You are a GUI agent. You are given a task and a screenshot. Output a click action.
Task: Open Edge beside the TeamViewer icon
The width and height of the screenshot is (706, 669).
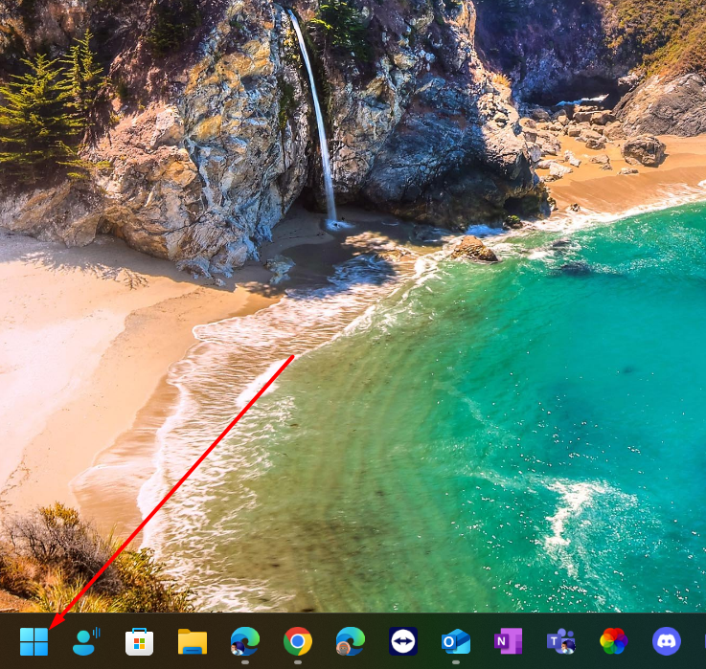pyautogui.click(x=351, y=641)
